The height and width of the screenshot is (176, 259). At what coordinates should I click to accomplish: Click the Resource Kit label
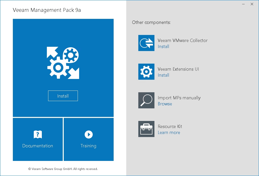click(170, 126)
